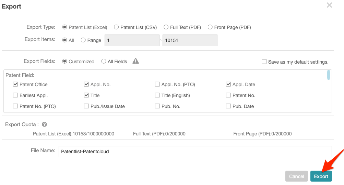
Task: Select Customized export fields option
Action: 64,61
